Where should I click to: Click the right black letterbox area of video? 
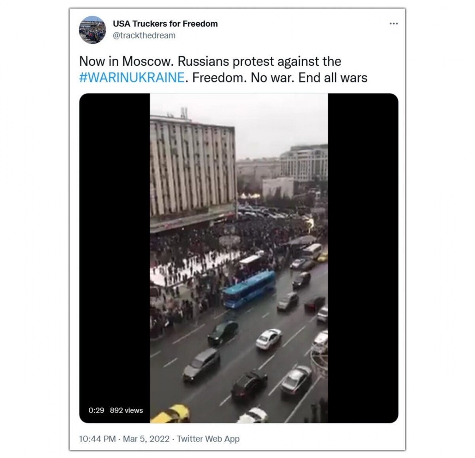click(363, 258)
